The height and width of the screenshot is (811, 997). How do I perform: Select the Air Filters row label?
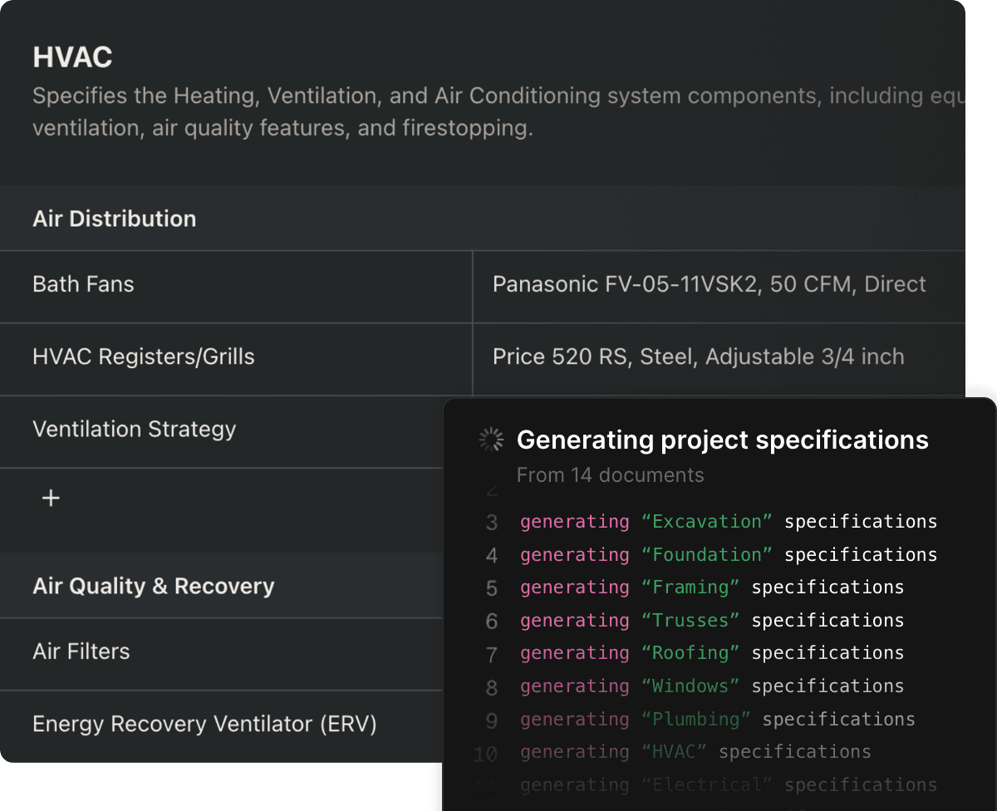pyautogui.click(x=81, y=651)
